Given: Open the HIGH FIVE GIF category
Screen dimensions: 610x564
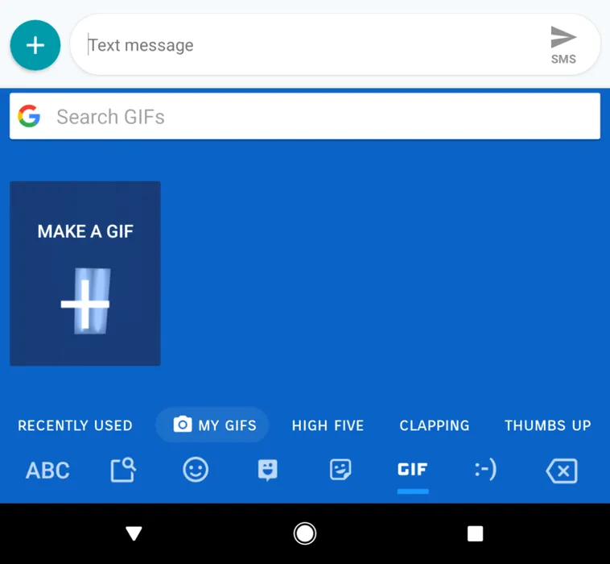Looking at the screenshot, I should (328, 425).
